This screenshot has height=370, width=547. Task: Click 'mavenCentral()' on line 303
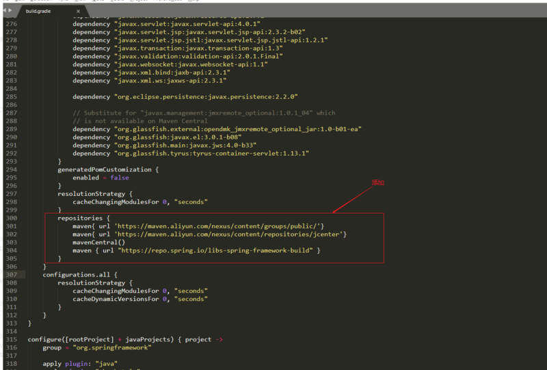coord(98,242)
